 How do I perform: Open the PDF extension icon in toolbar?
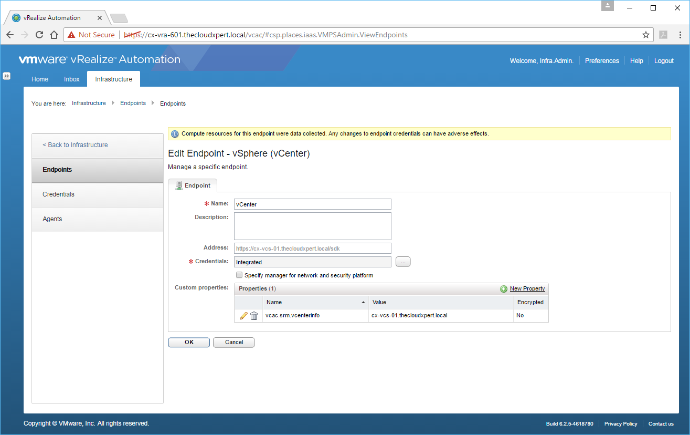663,35
